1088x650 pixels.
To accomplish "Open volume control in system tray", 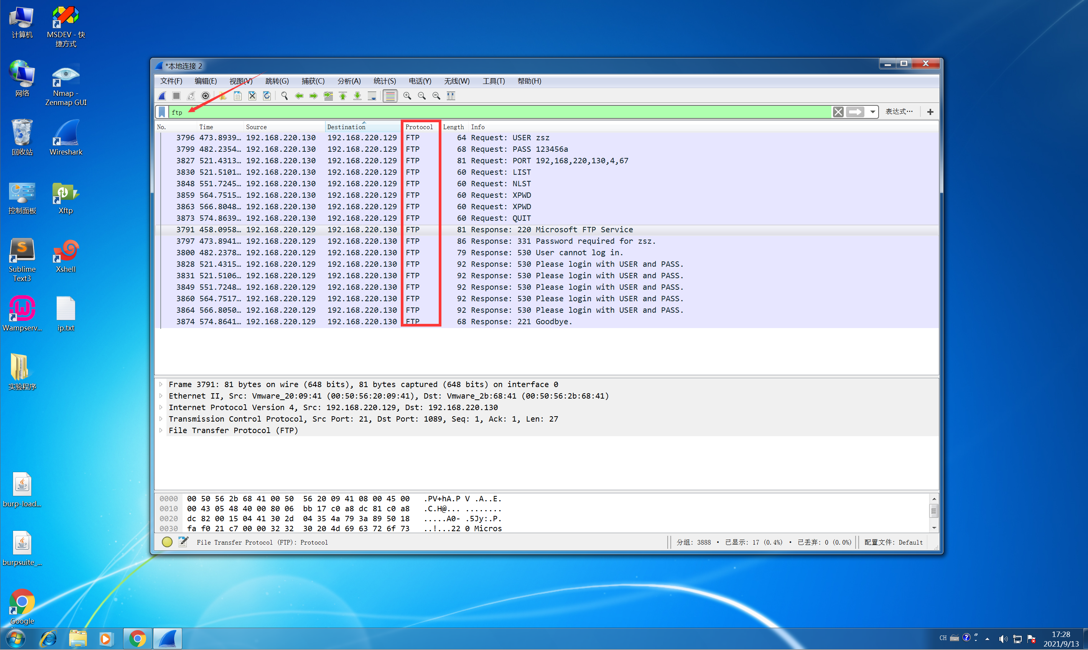I will pos(1003,639).
